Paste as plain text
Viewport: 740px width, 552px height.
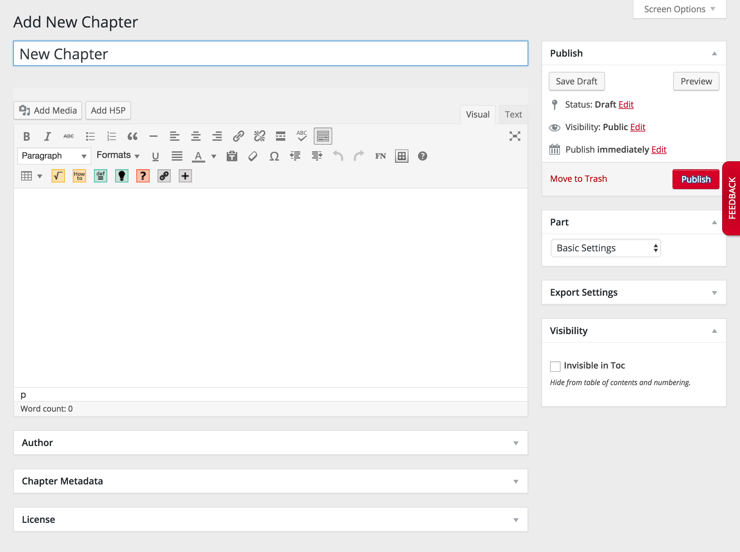click(232, 156)
